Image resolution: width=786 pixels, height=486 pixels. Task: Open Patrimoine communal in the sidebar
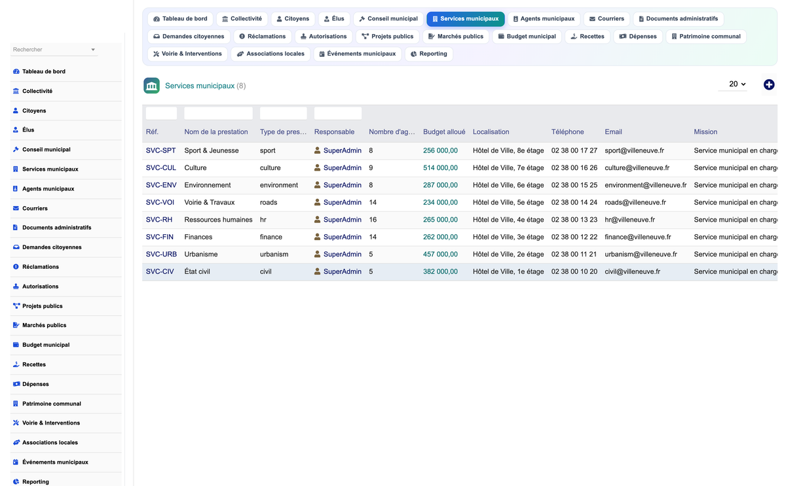point(67,404)
